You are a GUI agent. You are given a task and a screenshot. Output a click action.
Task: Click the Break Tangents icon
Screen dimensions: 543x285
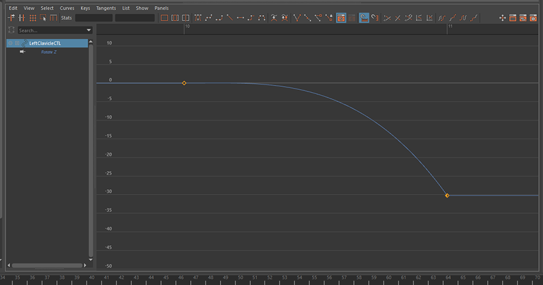(x=297, y=18)
